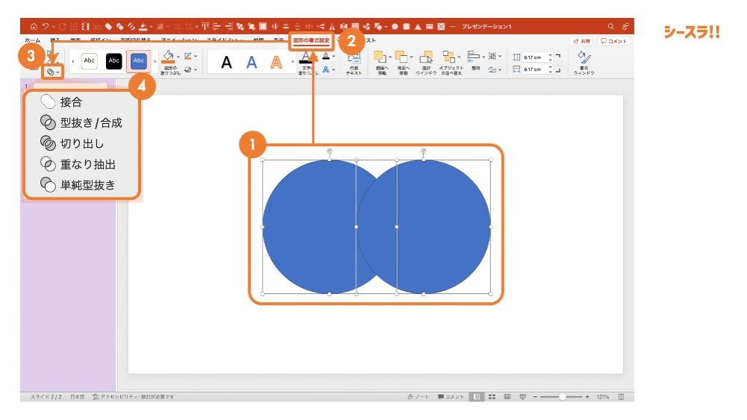Select 重なり抽出 (Intersect) from the merge menu
Viewport: 747px width, 420px height.
(88, 164)
